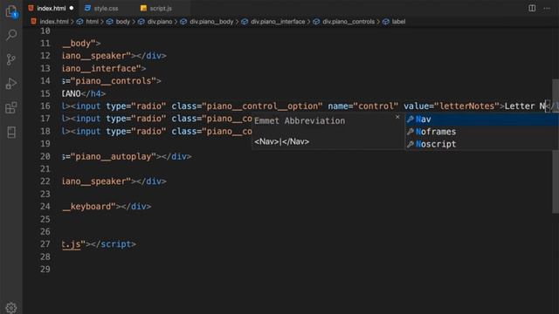Select body in the breadcrumb
The height and width of the screenshot is (314, 559).
[122, 22]
